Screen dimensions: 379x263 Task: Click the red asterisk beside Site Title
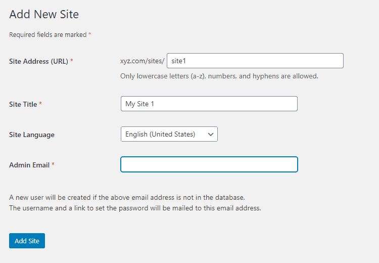pos(40,103)
